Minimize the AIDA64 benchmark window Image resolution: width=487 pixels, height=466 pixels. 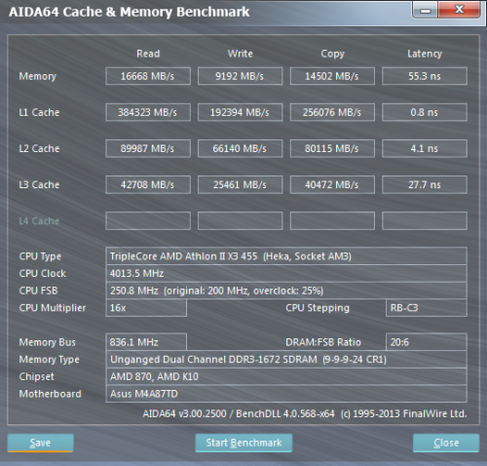coord(426,10)
